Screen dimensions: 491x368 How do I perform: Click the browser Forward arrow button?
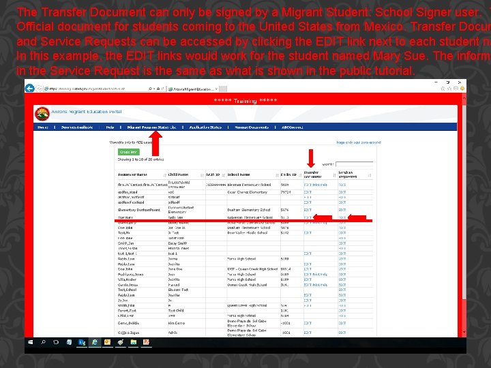39,89
